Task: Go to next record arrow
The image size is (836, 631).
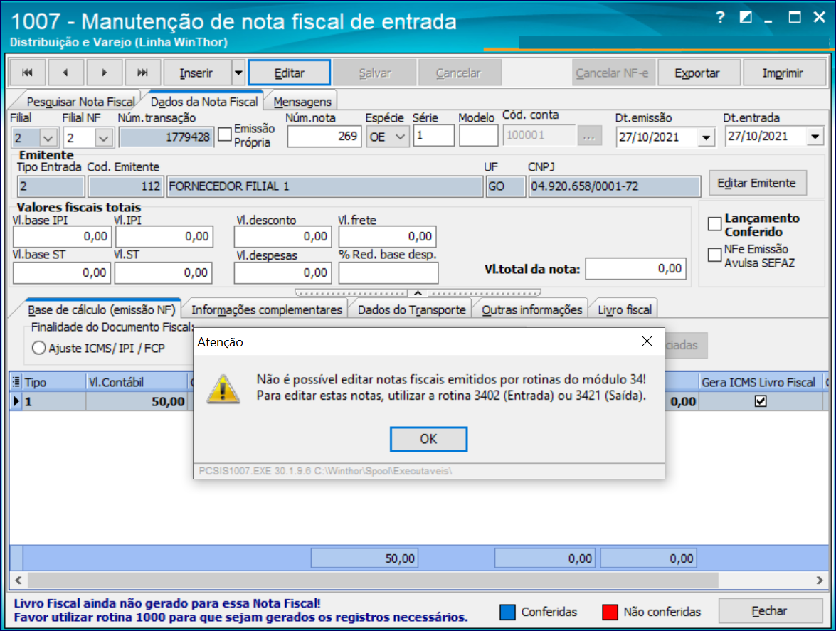Action: tap(104, 73)
